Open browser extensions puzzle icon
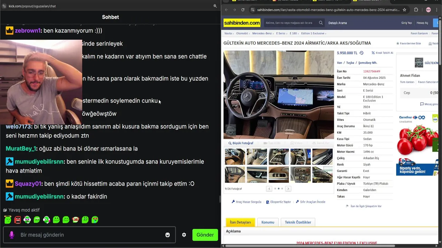Screen dimensions: 442x248 (416, 10)
